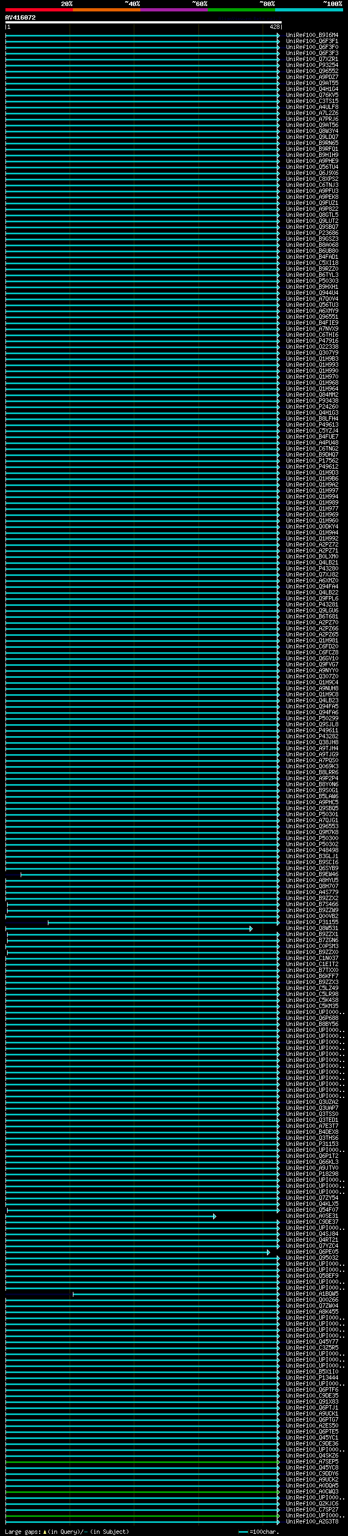The image size is (348, 1536).
Task: Select the UniRef100_P24260 label
Action: (x=312, y=406)
